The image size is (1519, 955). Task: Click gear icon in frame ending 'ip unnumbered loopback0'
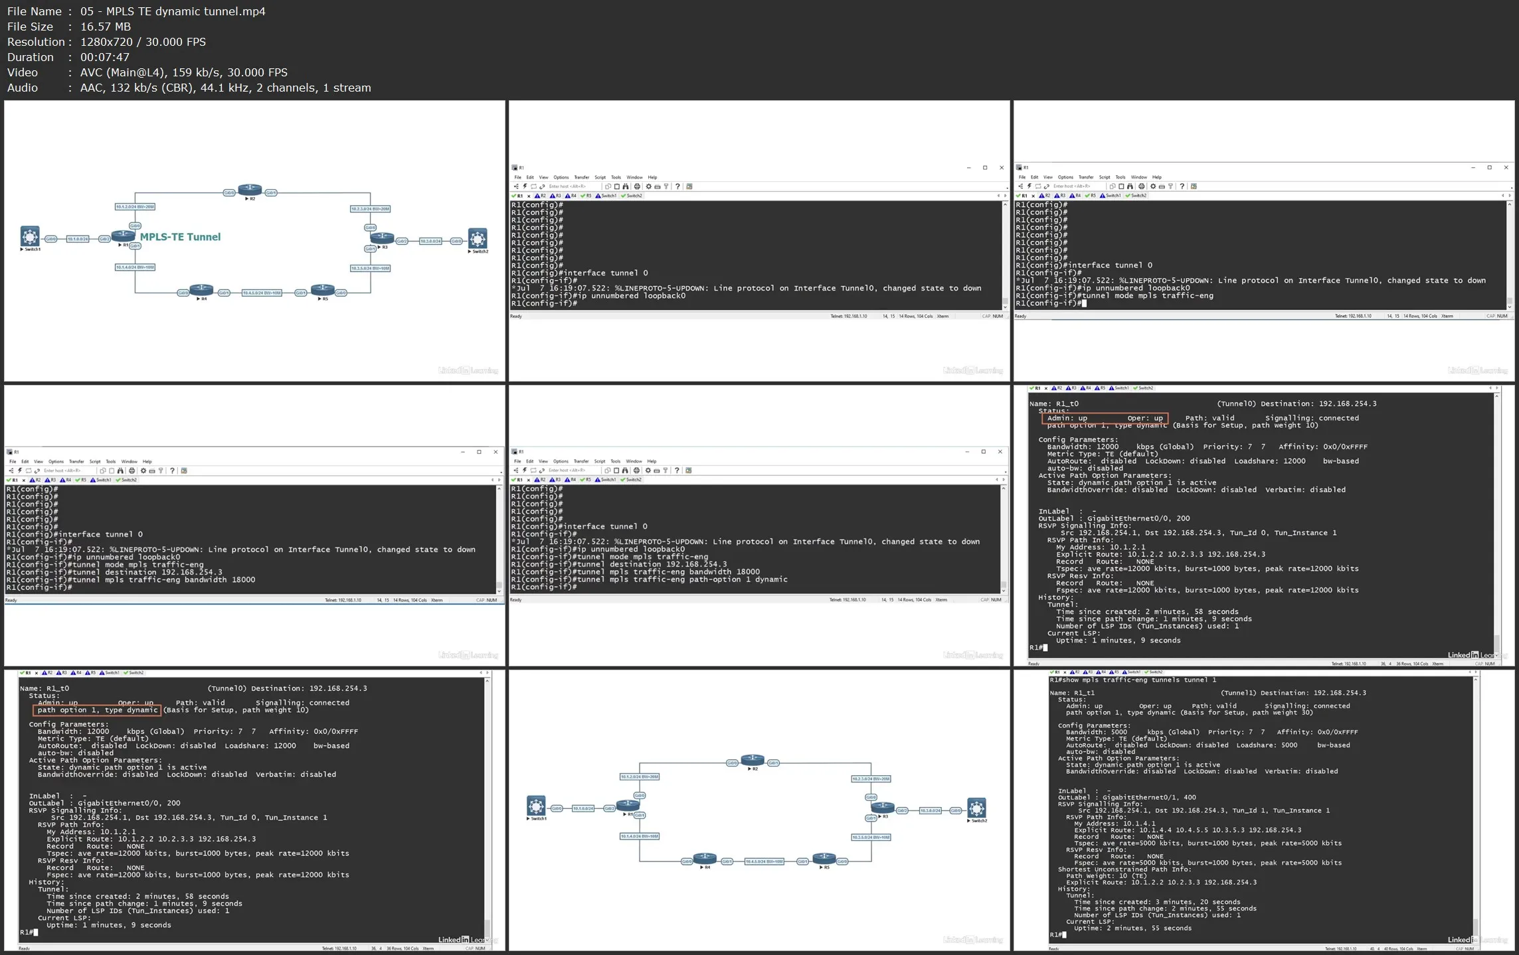tap(649, 186)
